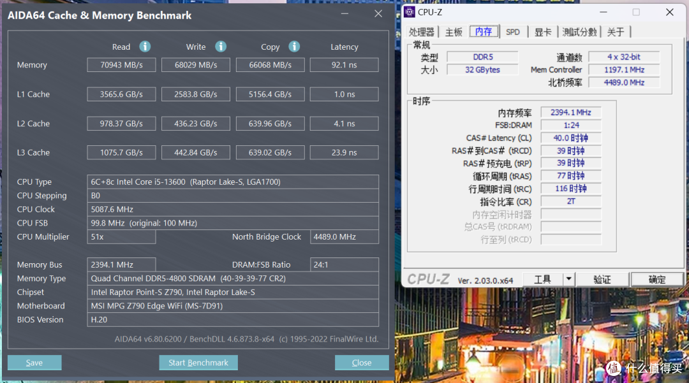The image size is (689, 383).
Task: Open the 显卡 tab in CPU-Z
Action: [543, 32]
